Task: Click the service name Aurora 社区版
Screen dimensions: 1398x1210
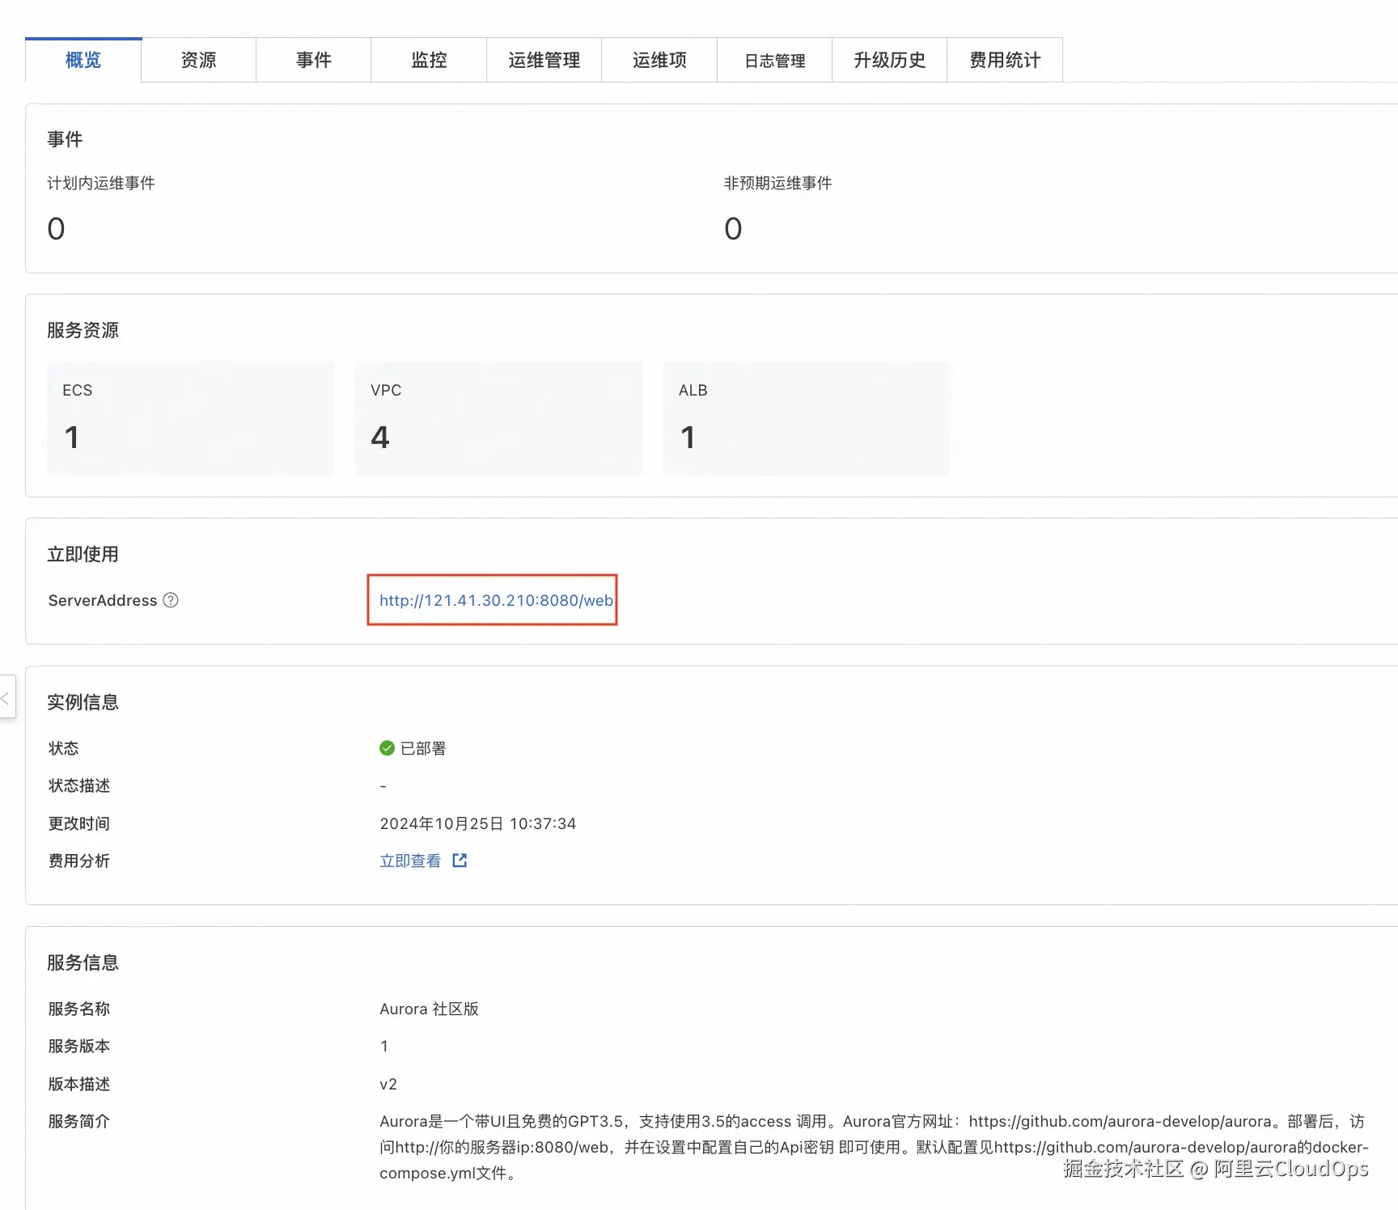Action: 429,1009
